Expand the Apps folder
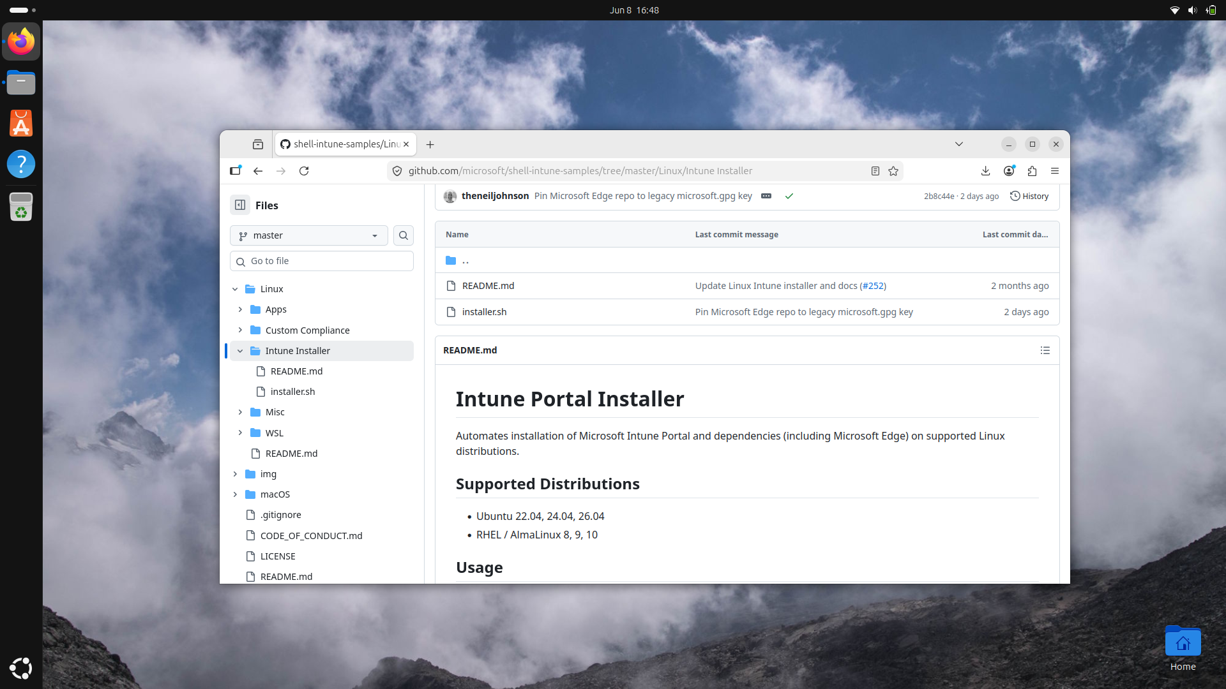This screenshot has width=1226, height=689. tap(240, 309)
